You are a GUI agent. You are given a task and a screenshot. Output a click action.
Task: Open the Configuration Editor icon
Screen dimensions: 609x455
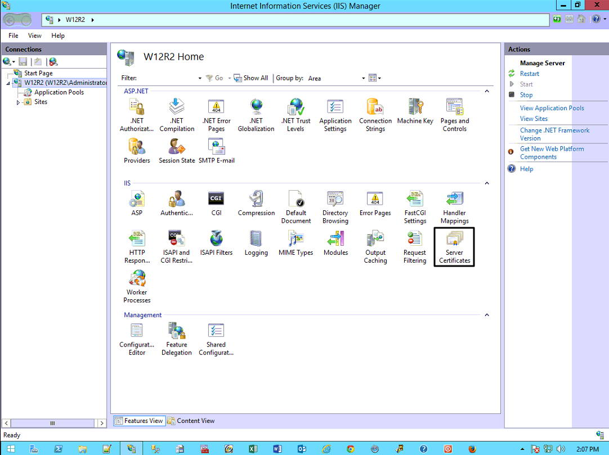point(137,339)
